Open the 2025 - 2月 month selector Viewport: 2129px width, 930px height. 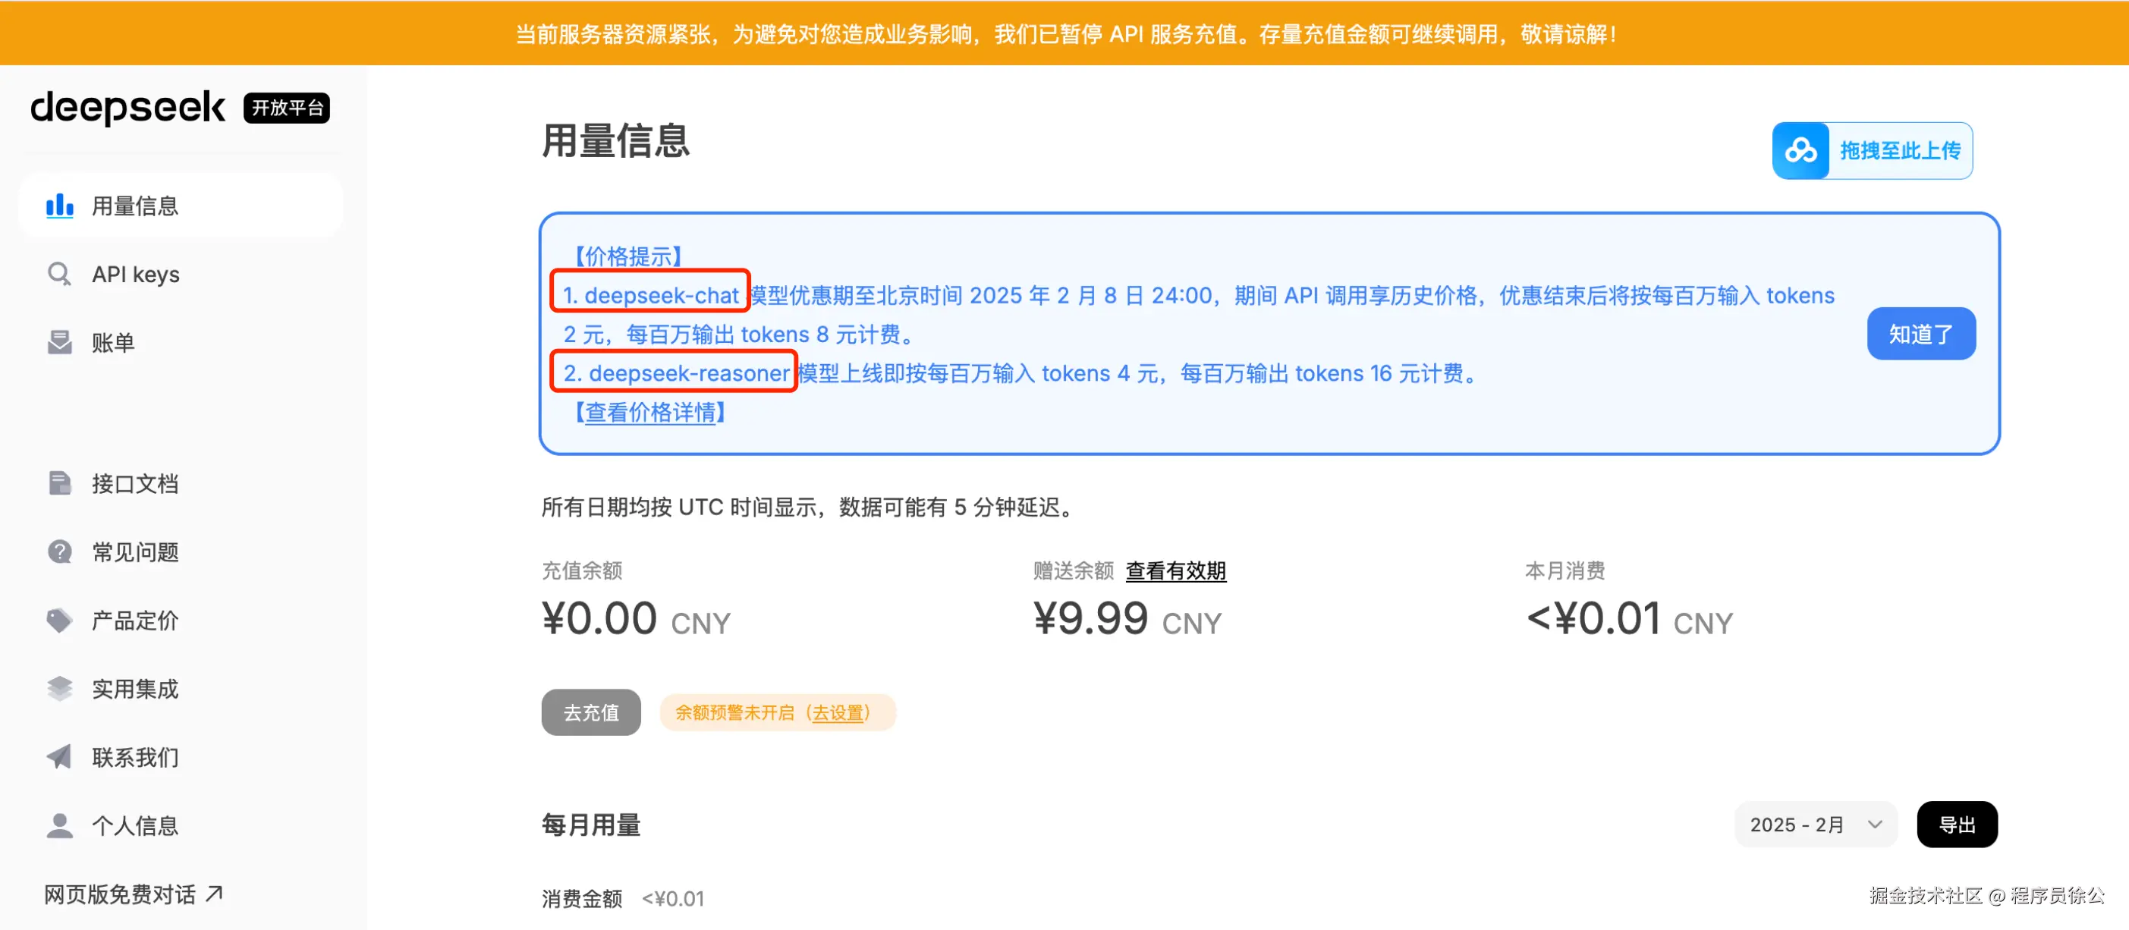[x=1815, y=824]
